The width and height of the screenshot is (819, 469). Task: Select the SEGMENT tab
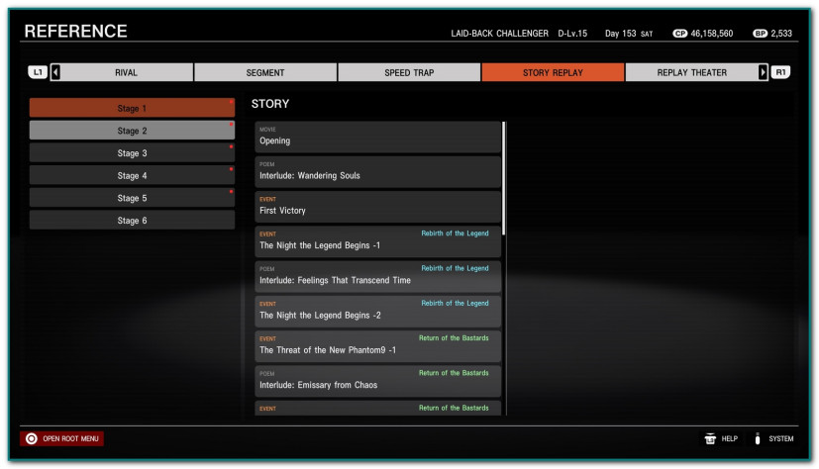tap(265, 72)
